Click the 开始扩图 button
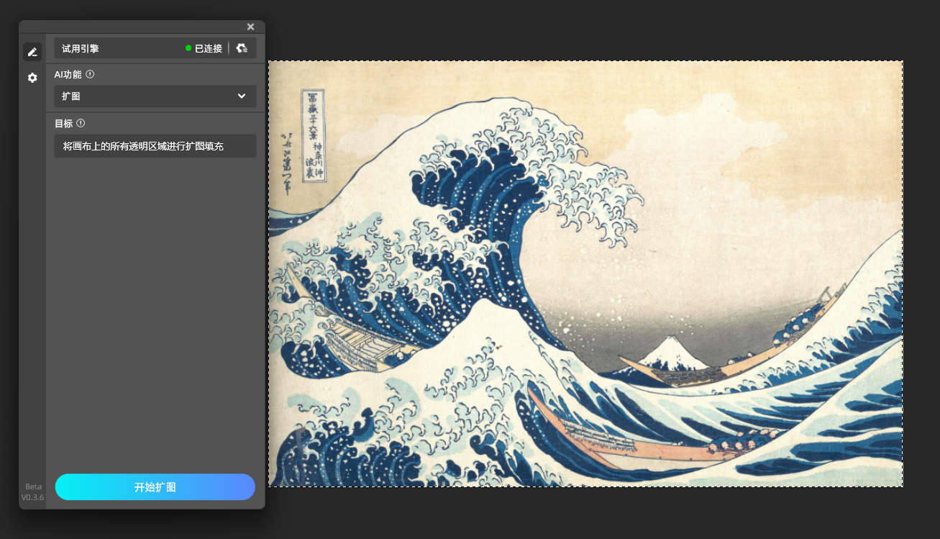Screen dimensions: 940x539 tap(155, 487)
